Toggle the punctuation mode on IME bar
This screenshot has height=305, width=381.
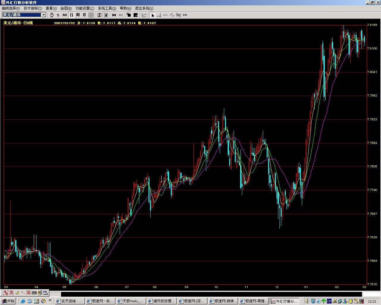tap(23, 293)
